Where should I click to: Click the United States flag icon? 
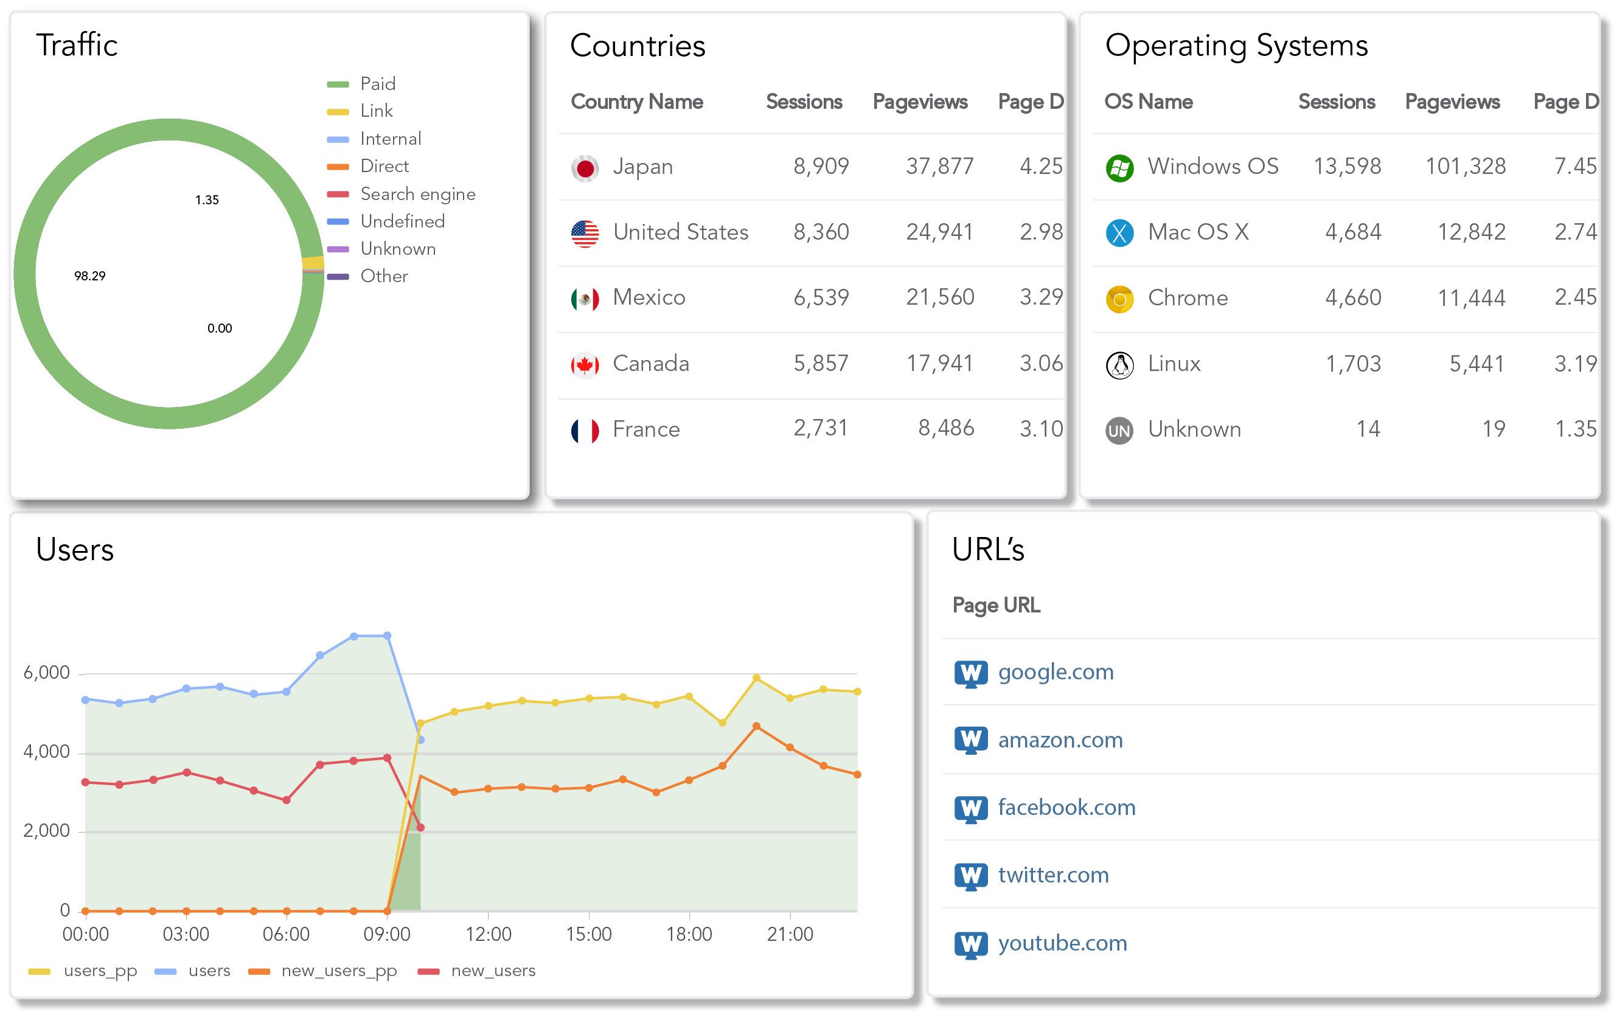tap(585, 234)
